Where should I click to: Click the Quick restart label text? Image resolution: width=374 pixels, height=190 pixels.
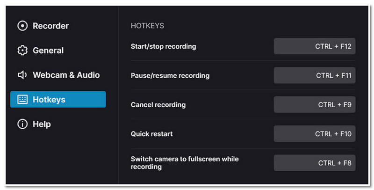[x=151, y=134]
